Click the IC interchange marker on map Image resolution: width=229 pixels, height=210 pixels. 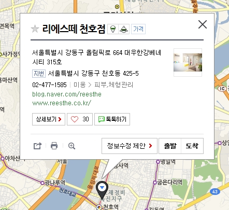(x=222, y=89)
